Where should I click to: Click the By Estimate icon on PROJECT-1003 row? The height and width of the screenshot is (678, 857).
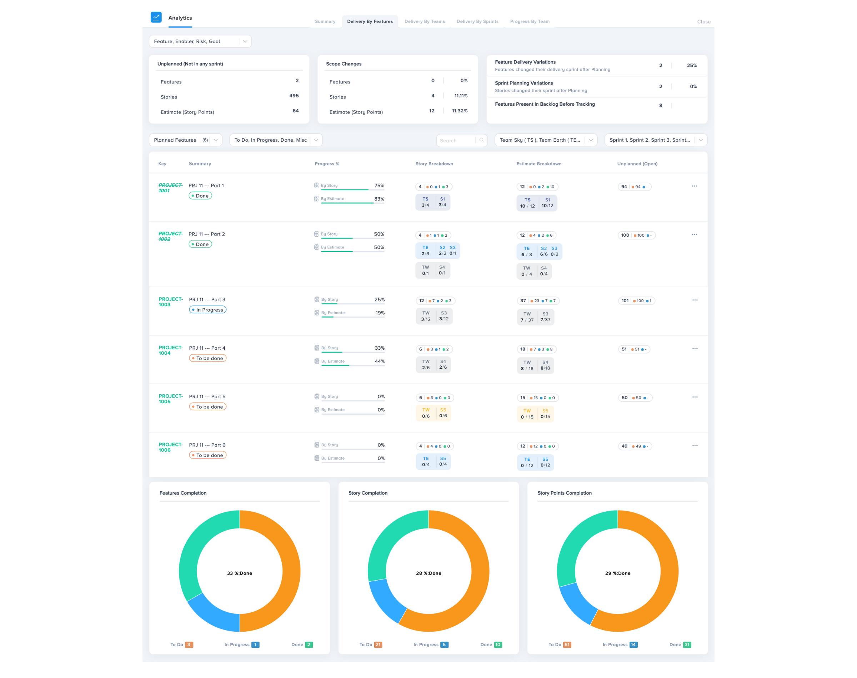coord(316,312)
